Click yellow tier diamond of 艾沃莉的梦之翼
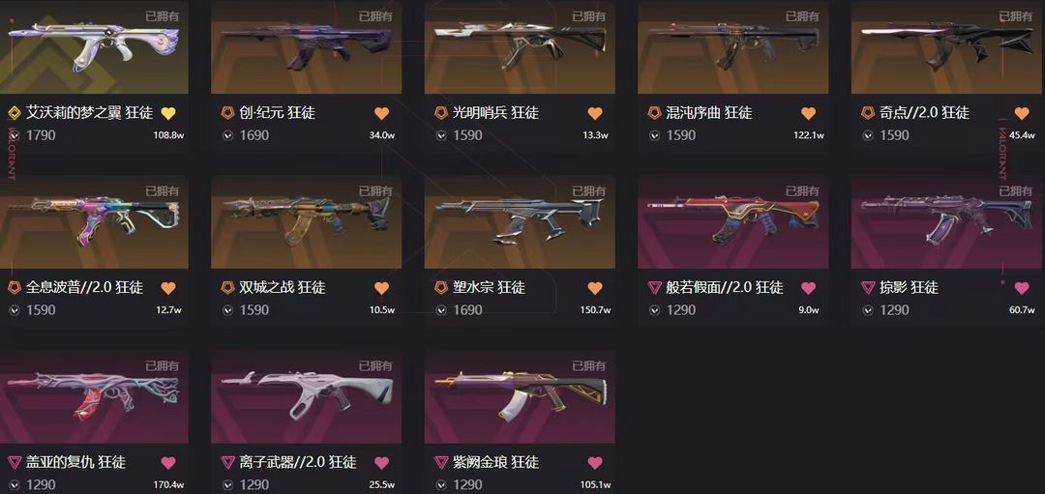Image resolution: width=1045 pixels, height=494 pixels. click(15, 113)
